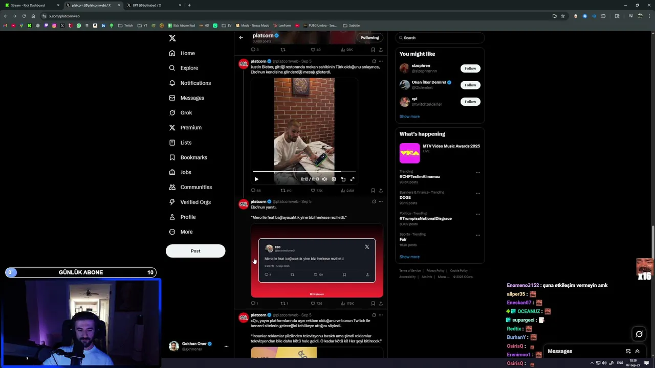This screenshot has width=655, height=368.
Task: Open a new browser tab
Action: point(189,5)
